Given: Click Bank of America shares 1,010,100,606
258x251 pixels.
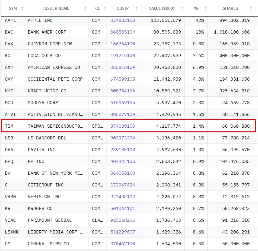Looking at the screenshot, I should 232,32.
